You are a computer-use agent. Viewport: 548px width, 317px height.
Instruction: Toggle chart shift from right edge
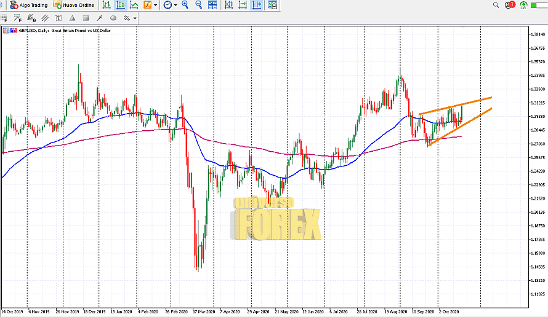coord(243,5)
